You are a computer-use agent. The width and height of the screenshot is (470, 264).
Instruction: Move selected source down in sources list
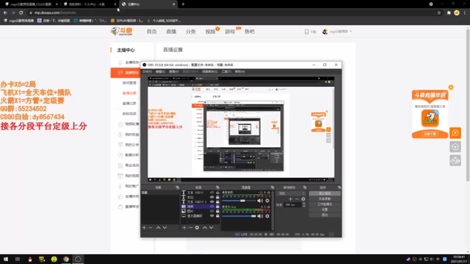coord(211,228)
